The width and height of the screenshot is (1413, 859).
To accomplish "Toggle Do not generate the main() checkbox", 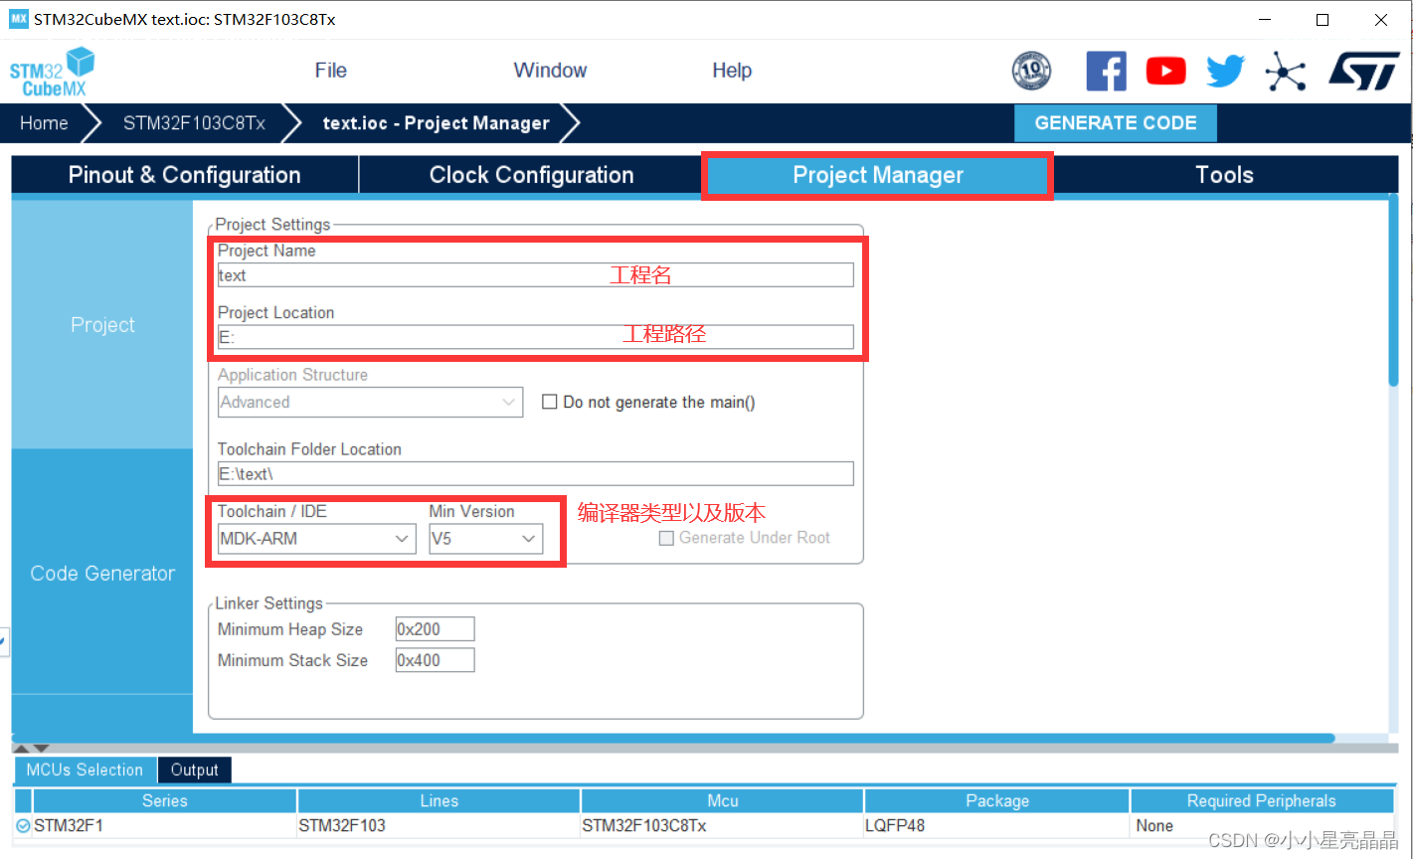I will pyautogui.click(x=549, y=402).
